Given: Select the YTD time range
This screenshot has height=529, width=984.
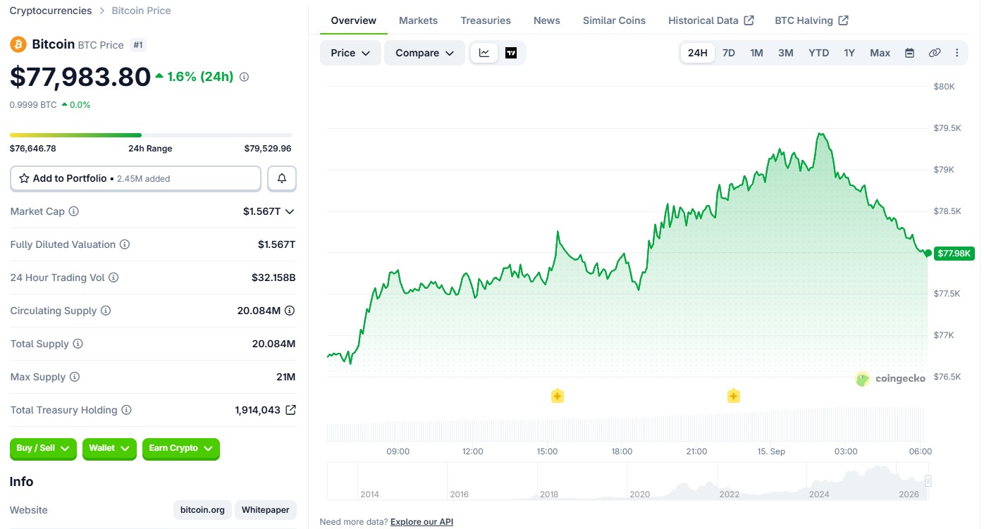Looking at the screenshot, I should (818, 53).
